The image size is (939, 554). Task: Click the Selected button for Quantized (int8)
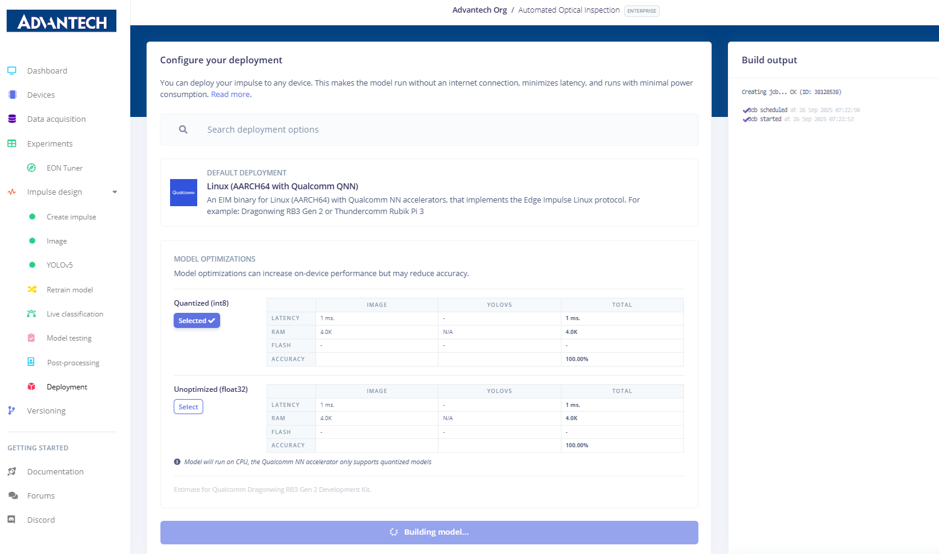197,321
